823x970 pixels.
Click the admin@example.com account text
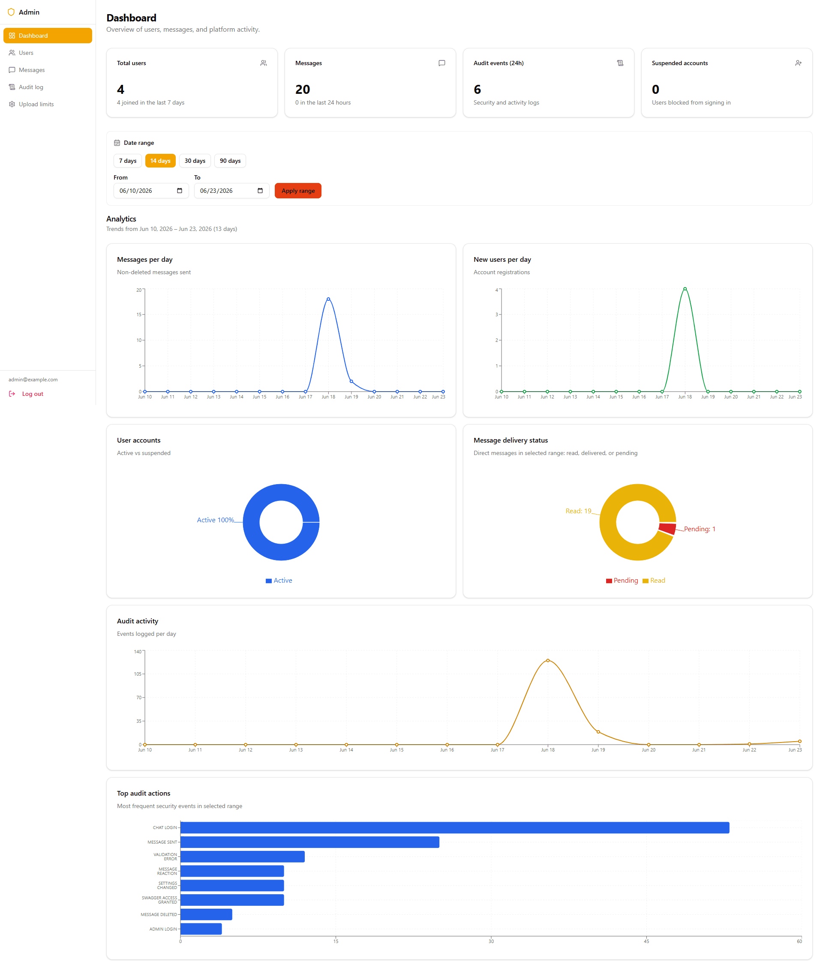point(33,380)
